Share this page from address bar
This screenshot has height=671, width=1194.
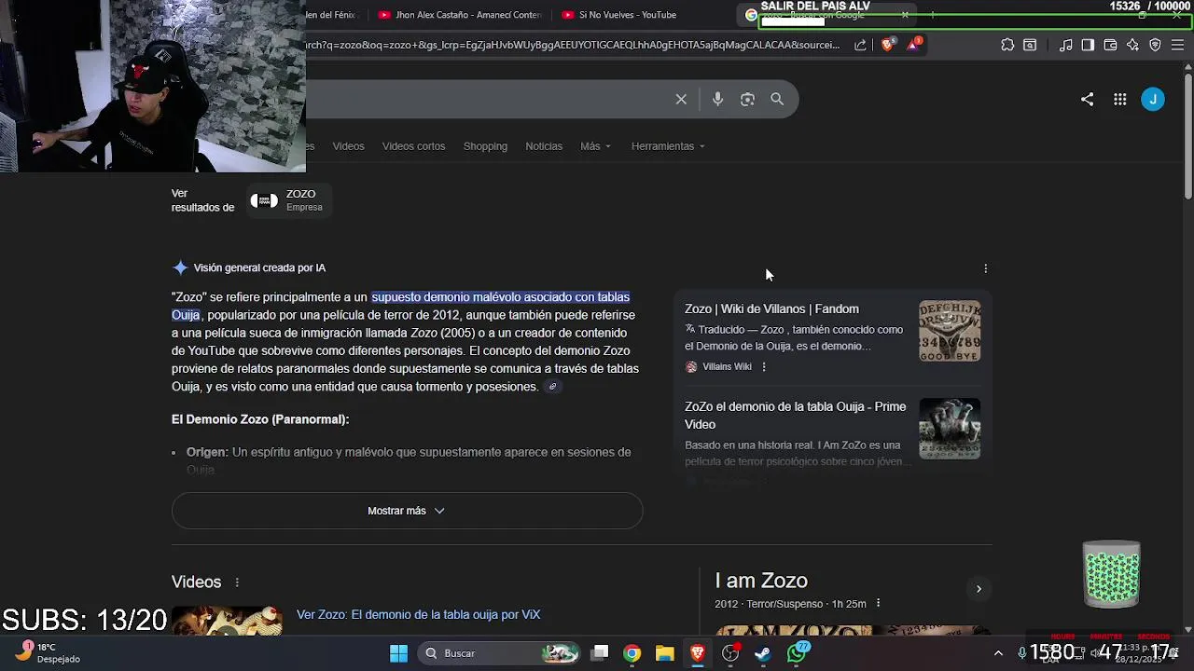[860, 45]
